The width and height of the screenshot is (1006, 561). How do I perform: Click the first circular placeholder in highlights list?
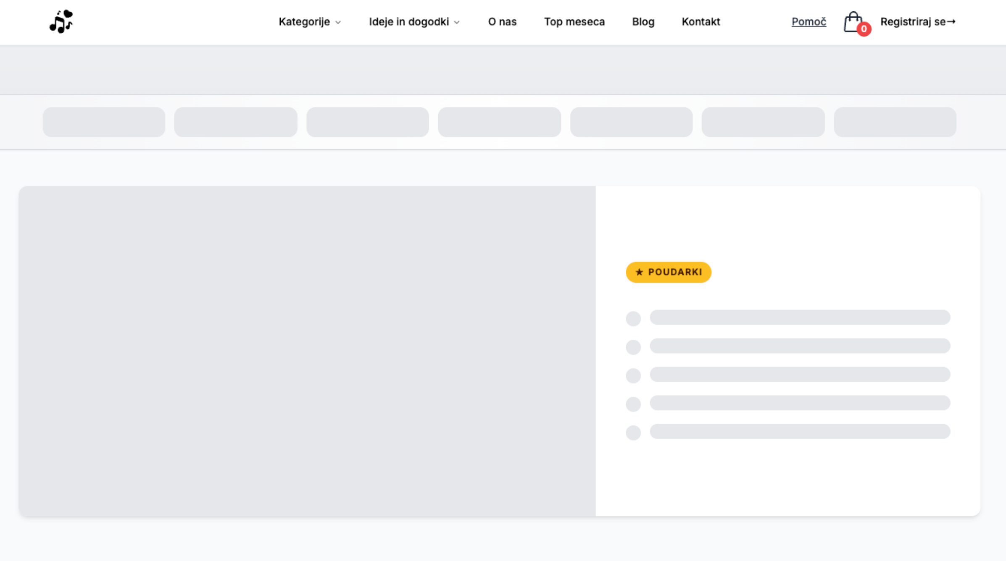pyautogui.click(x=633, y=319)
